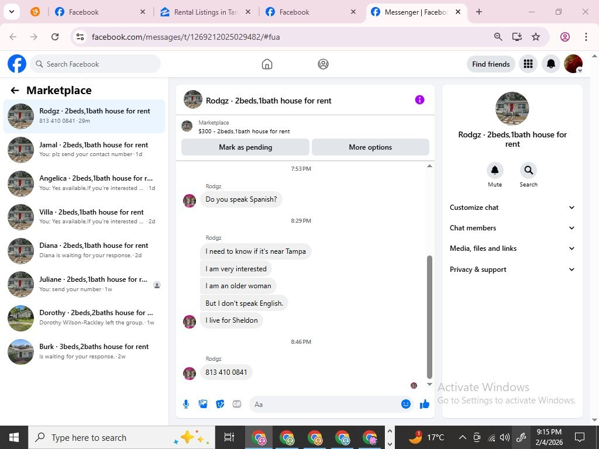Image resolution: width=599 pixels, height=449 pixels.
Task: Open Chrome three-dot menu
Action: pyautogui.click(x=586, y=37)
